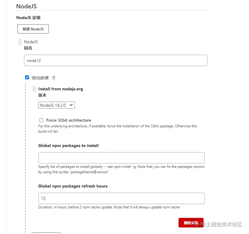Grab the drag handle beside NodeJS label
Viewport: 249px width, 234px height.
tap(20, 42)
